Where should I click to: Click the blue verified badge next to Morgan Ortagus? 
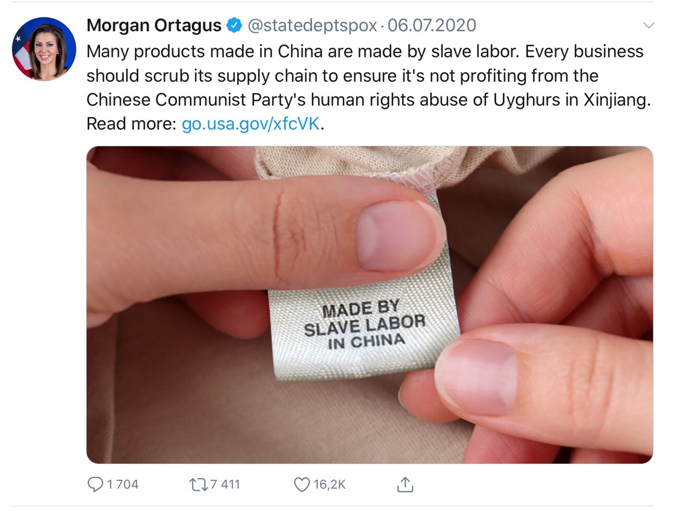[234, 25]
